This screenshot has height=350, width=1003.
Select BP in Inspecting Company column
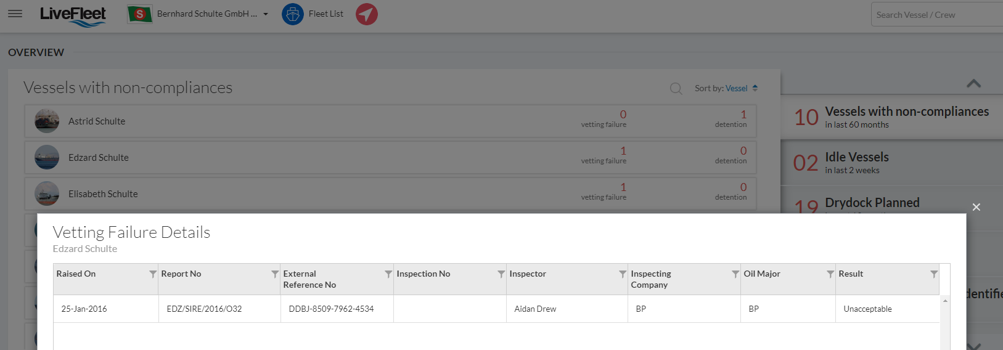[x=684, y=309]
